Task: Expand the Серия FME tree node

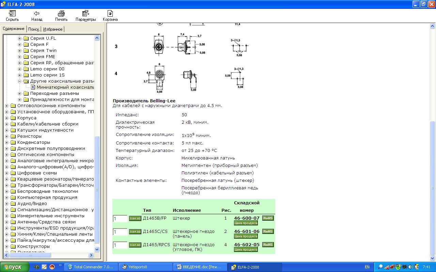Action: 19,57
